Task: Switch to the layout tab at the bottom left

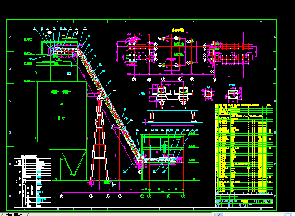Action: coord(14,214)
